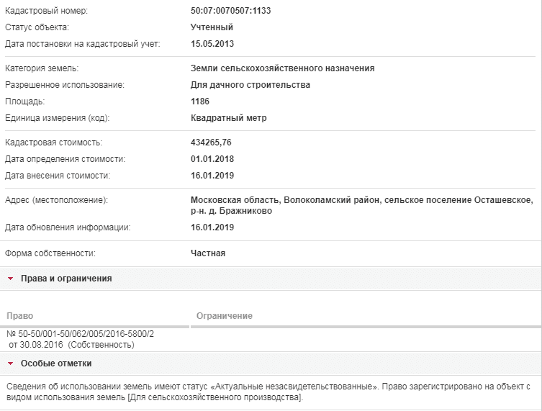Click Для дачного строительства value

250,85
